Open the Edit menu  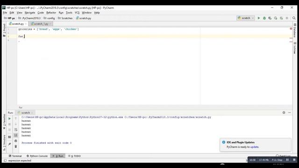click(12, 13)
